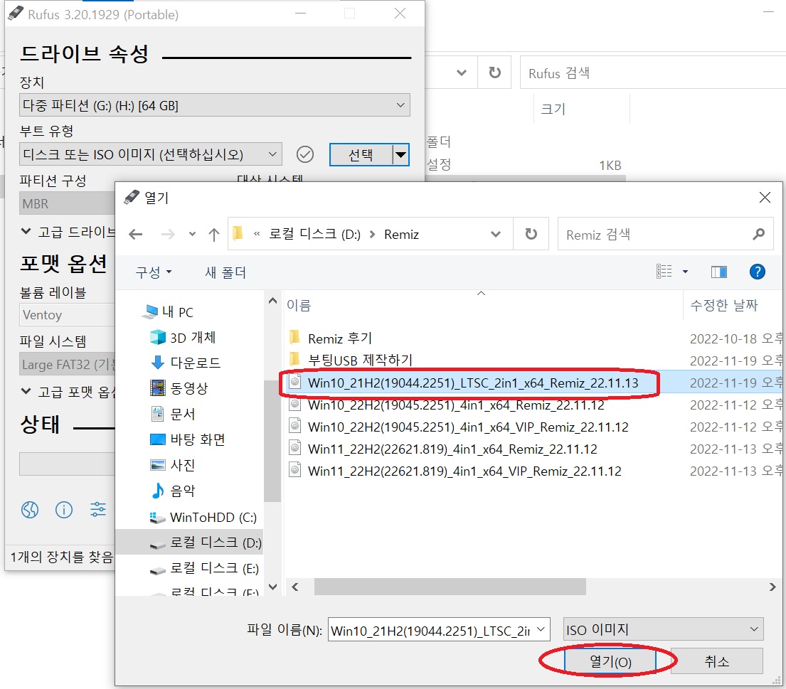Click the checkmark hash verify icon

(304, 154)
